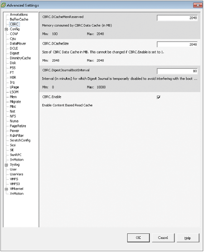This screenshot has width=204, height=252.
Task: Go to the NFS settings category
Action: [13, 116]
